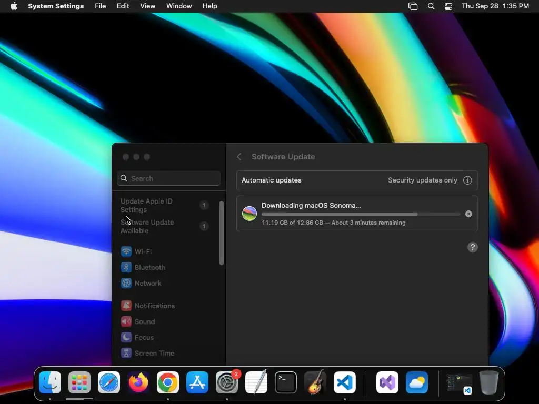Screen dimensions: 539x404
Task: Click the sidebar scrollbar
Action: pos(222,233)
